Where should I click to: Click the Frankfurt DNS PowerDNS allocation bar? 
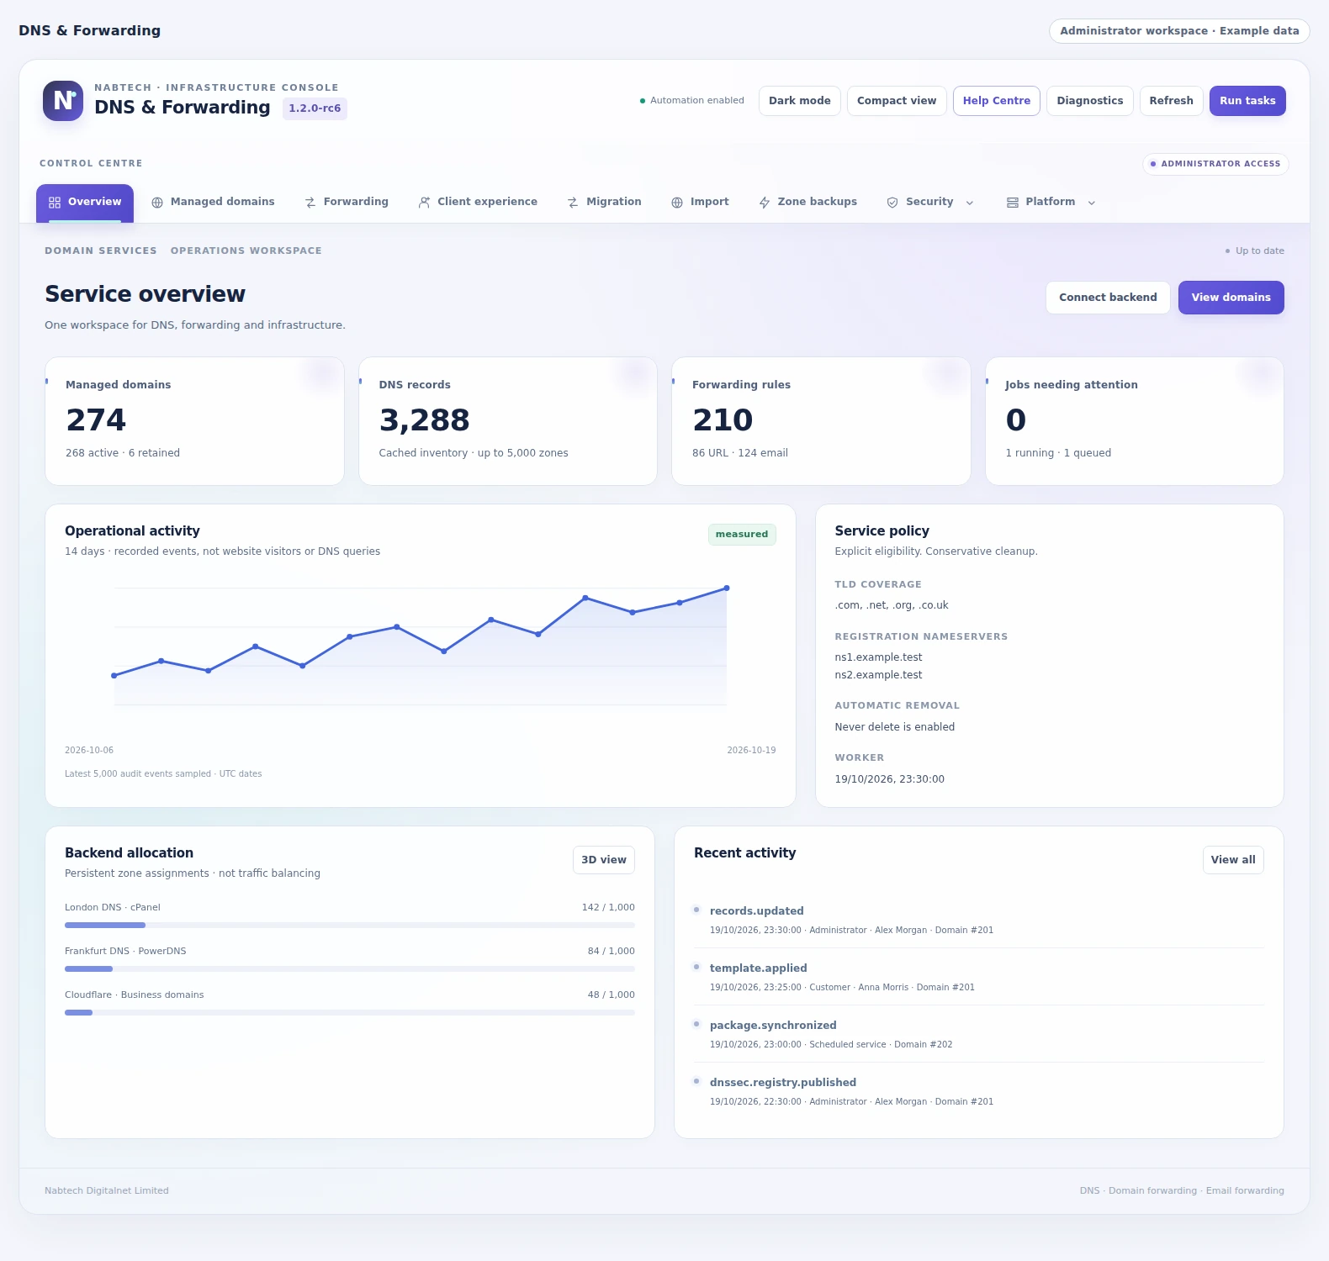350,969
